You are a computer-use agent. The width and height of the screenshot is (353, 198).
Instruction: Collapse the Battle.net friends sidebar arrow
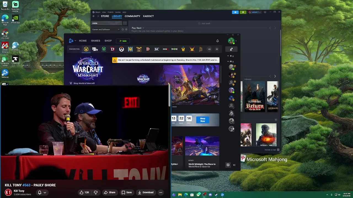pyautogui.click(x=234, y=165)
